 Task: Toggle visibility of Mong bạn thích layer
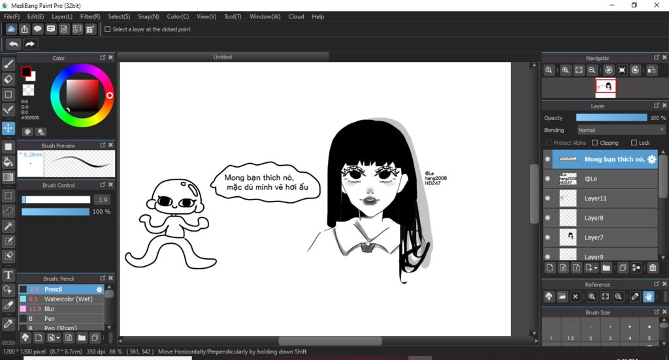(x=548, y=159)
